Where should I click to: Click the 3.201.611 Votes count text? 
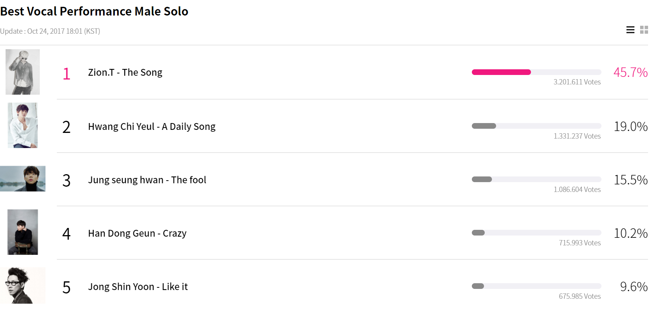(577, 82)
